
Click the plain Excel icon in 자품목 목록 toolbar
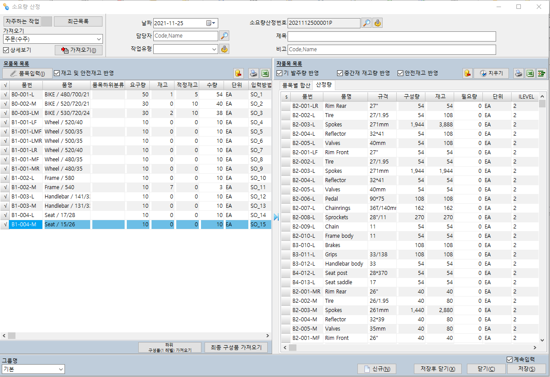(x=530, y=73)
